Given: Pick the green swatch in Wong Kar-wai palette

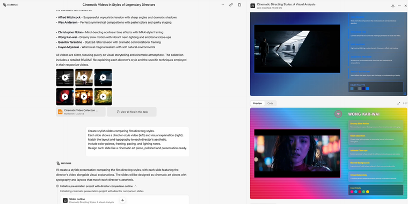Looking at the screenshot, I should click(363, 192).
